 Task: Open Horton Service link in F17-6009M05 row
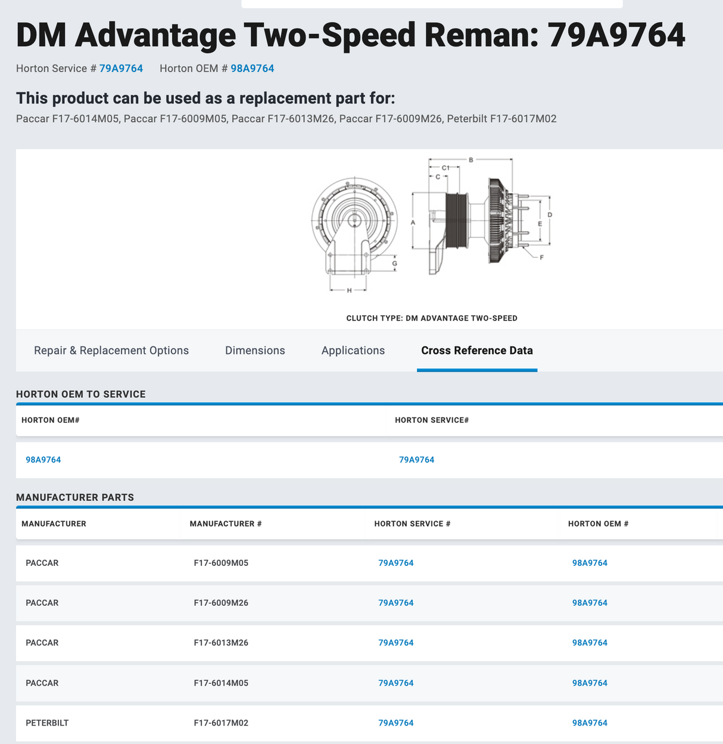coord(395,563)
